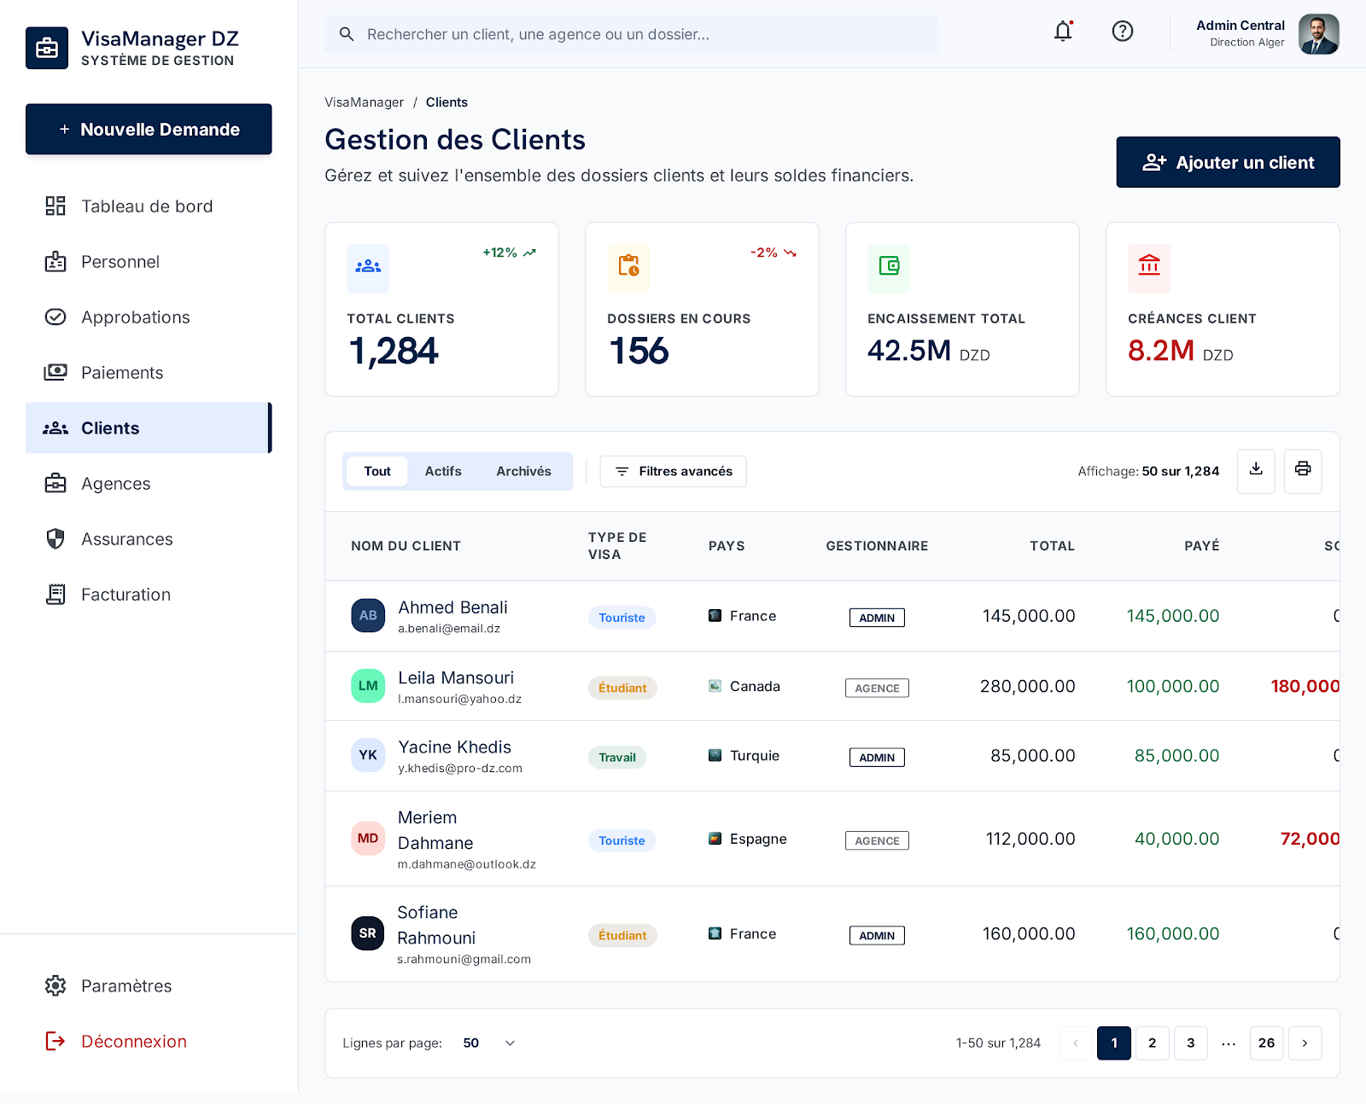This screenshot has height=1104, width=1366.
Task: Click the Ajouter un client button
Action: coord(1228,162)
